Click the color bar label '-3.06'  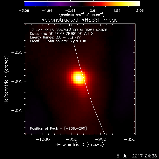[24, 10]
